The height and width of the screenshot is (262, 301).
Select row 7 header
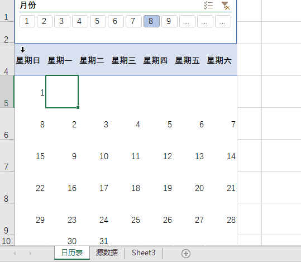pyautogui.click(x=7, y=155)
